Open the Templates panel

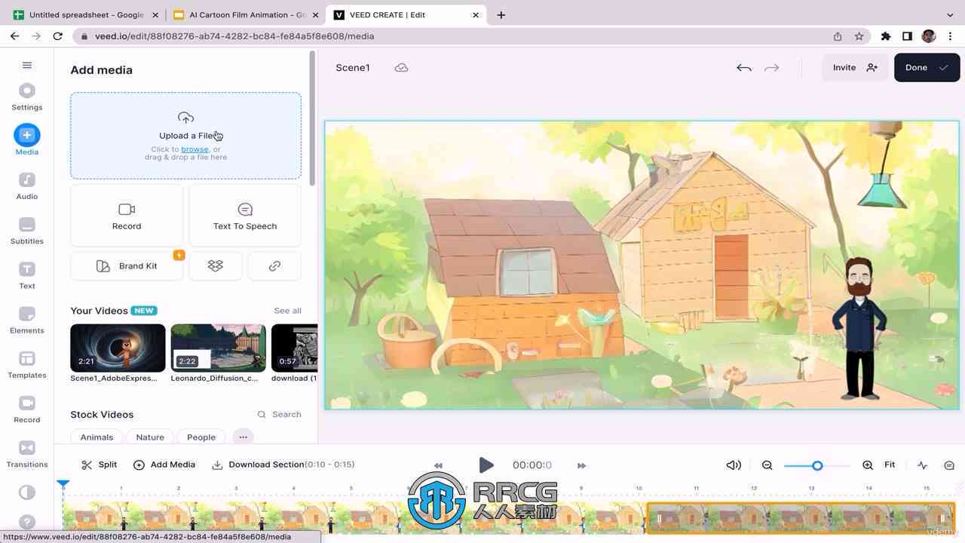point(27,364)
